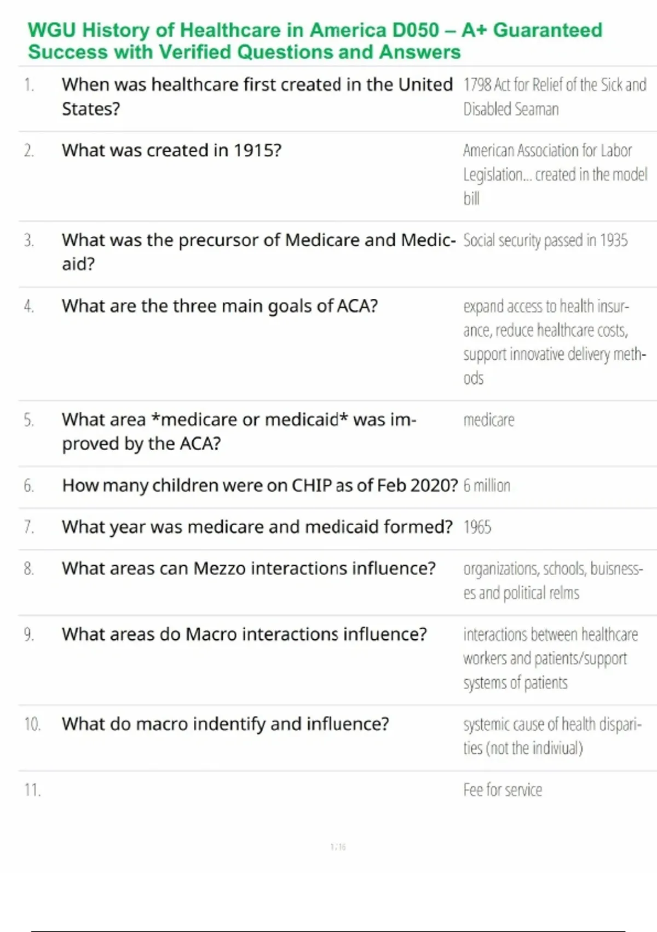Click the question 'What was created in 1915?'
Viewport: 657px width, 932px height.
(171, 150)
